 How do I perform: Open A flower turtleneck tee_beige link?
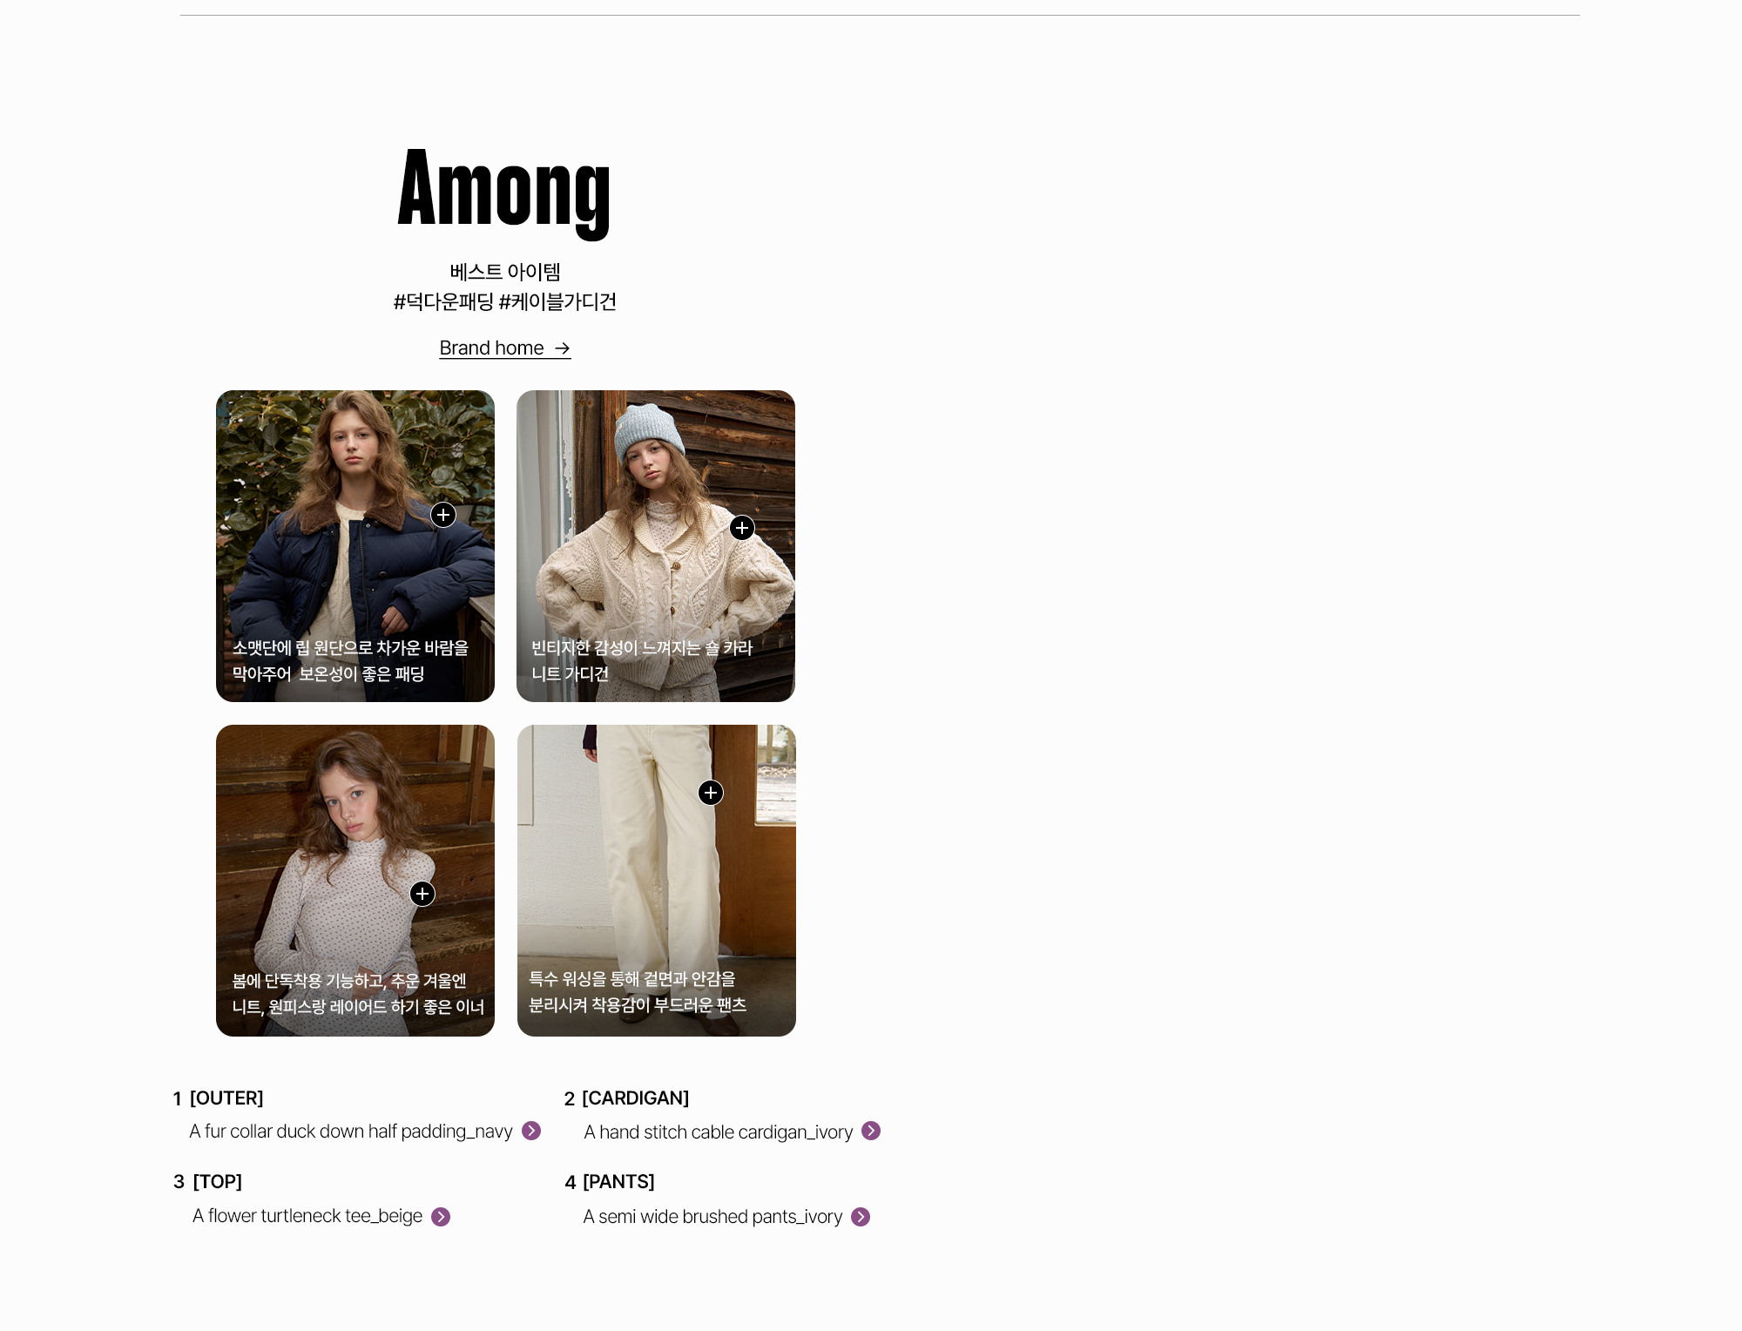coord(307,1216)
